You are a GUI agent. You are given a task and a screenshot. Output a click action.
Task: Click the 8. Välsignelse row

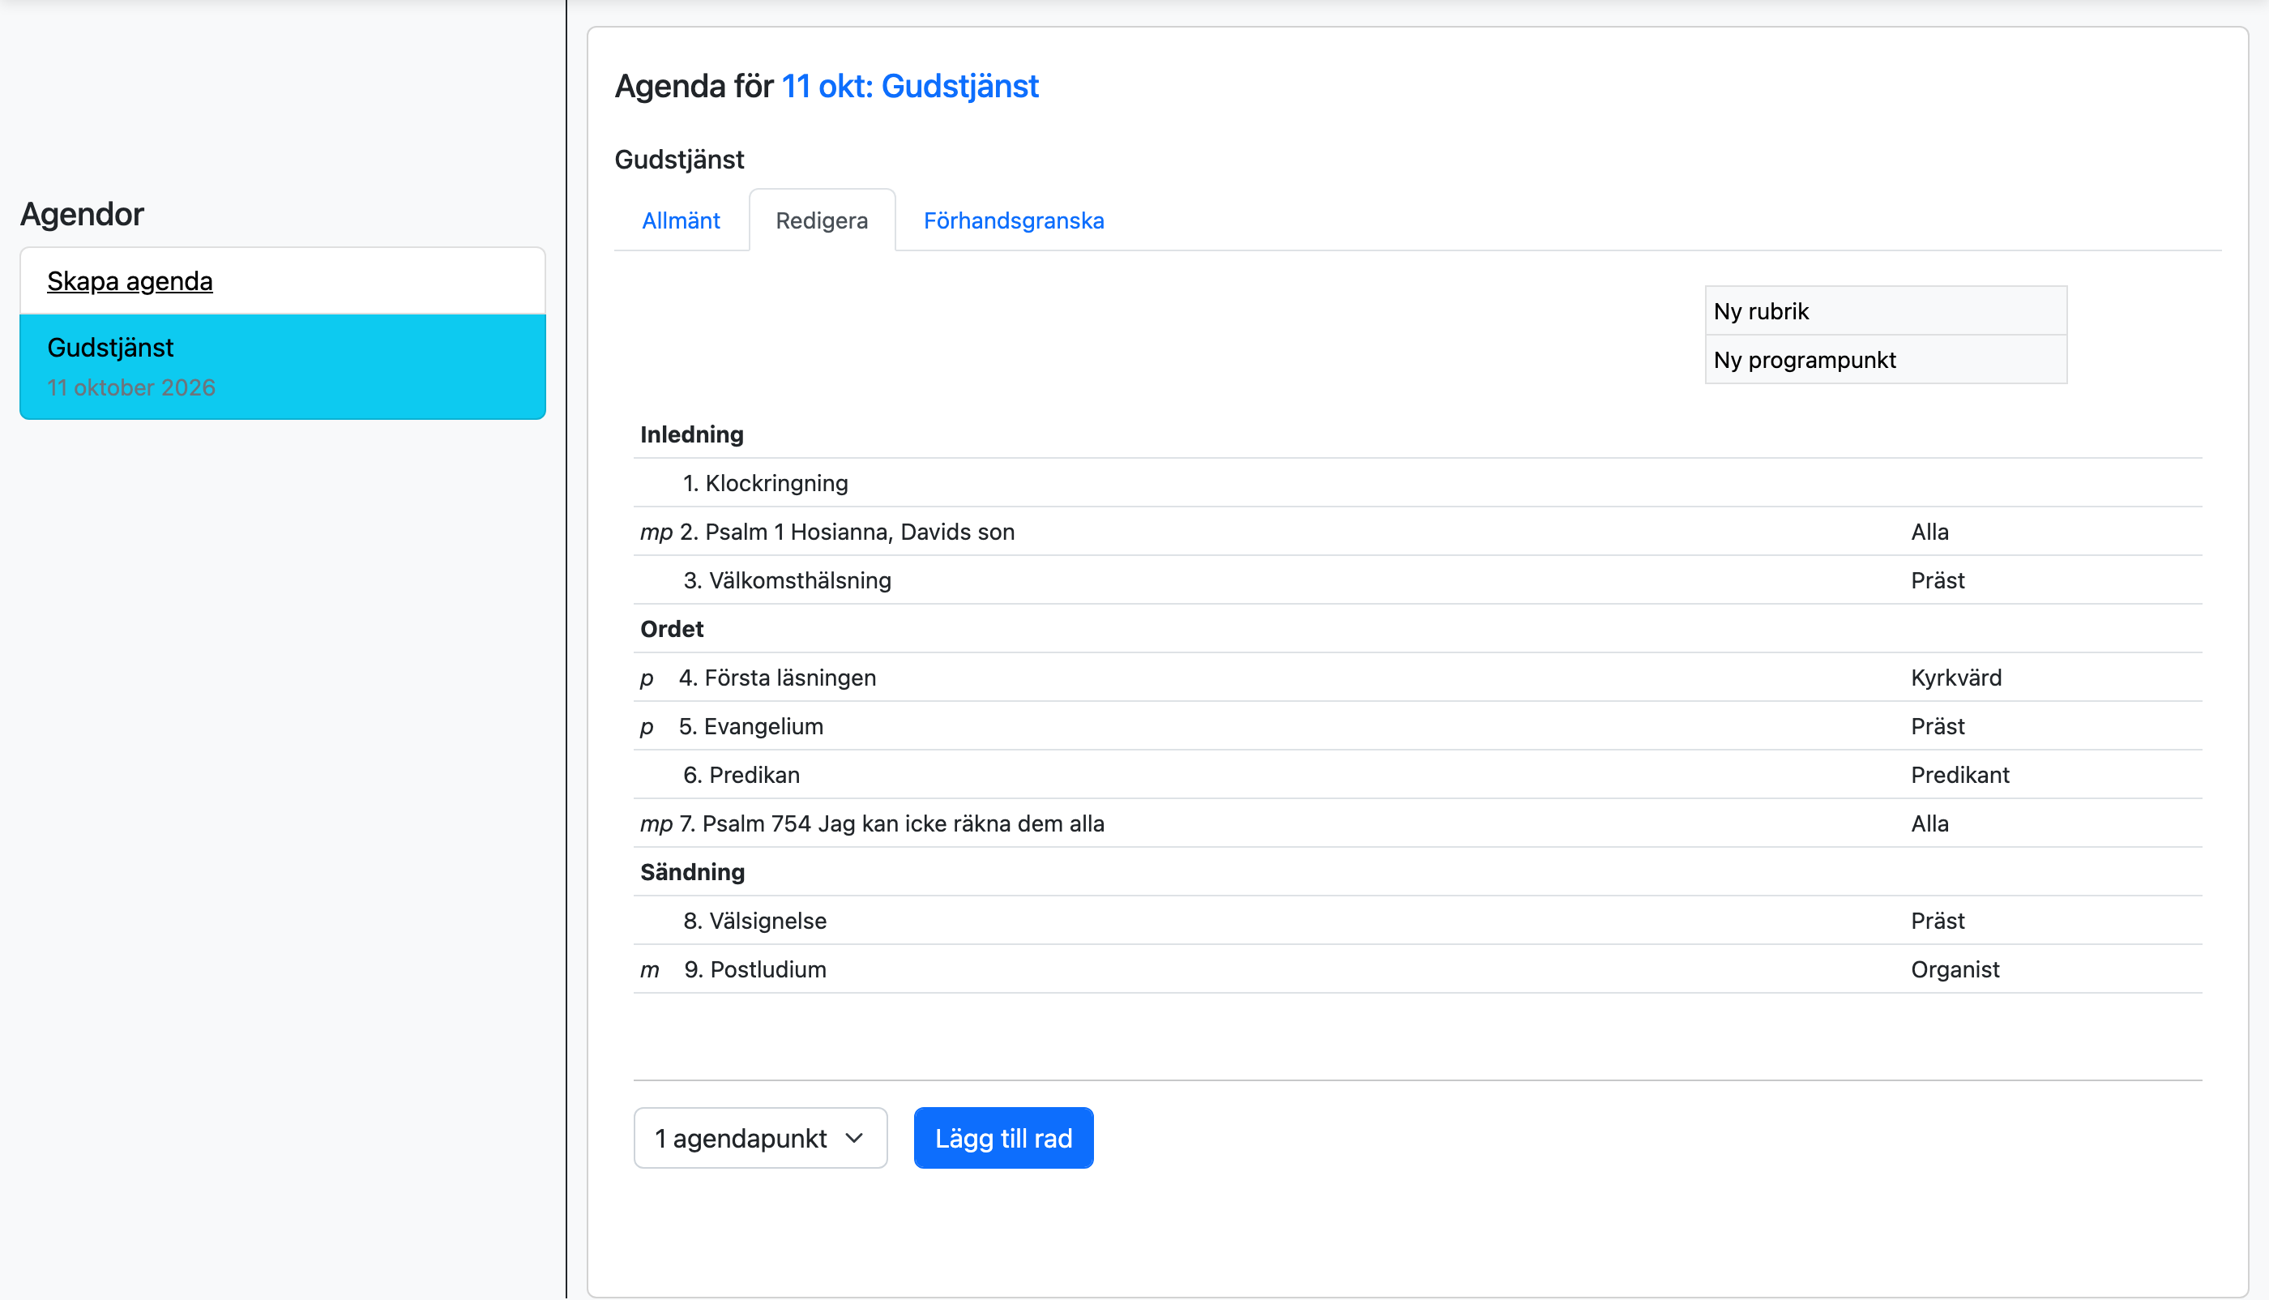pos(1417,922)
